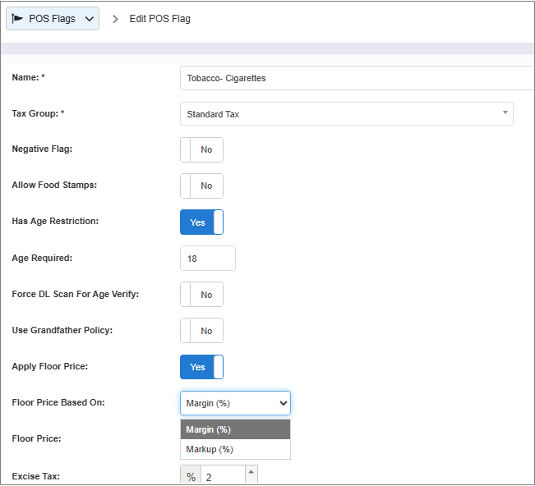The width and height of the screenshot is (535, 486).
Task: Select the Edit POS Flag breadcrumb
Action: pyautogui.click(x=159, y=19)
